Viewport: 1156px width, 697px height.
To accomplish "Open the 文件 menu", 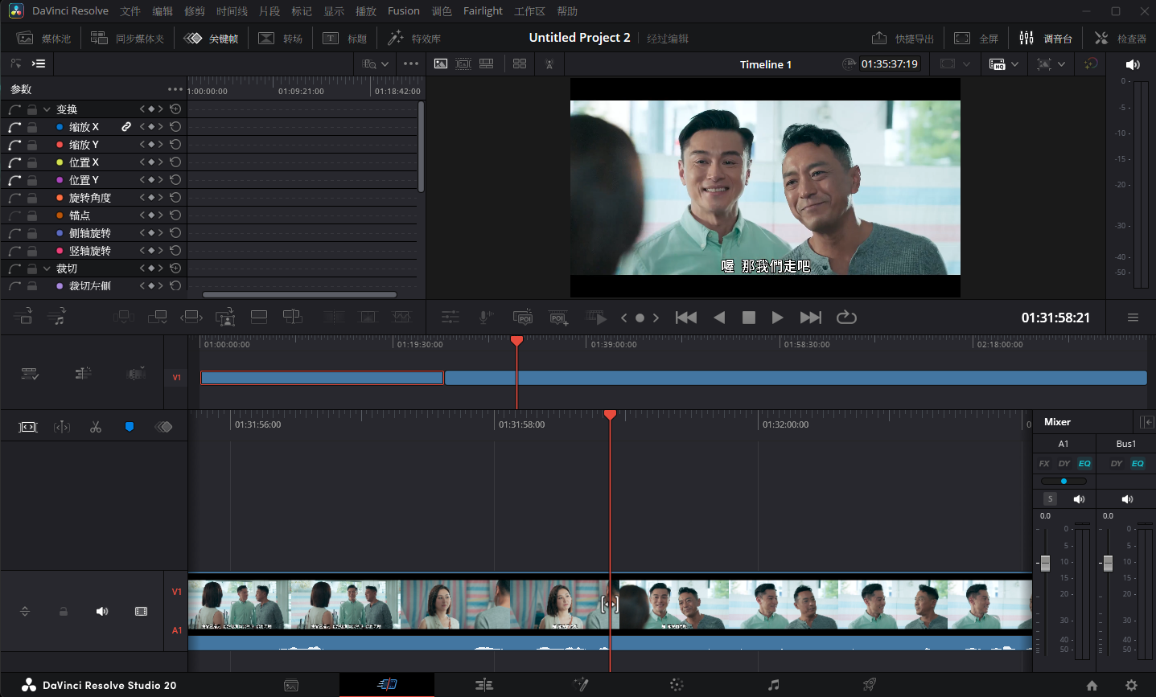I will click(x=130, y=11).
